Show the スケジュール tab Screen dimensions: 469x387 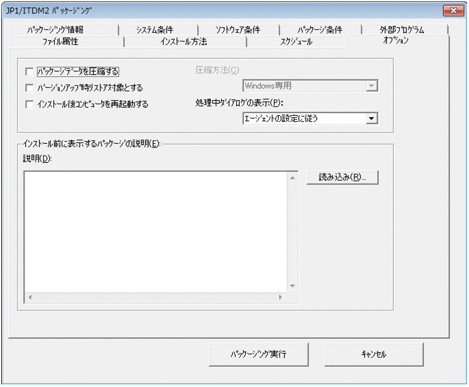tap(296, 42)
